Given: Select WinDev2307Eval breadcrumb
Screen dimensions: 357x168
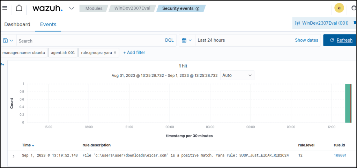Looking at the screenshot, I should (x=132, y=8).
